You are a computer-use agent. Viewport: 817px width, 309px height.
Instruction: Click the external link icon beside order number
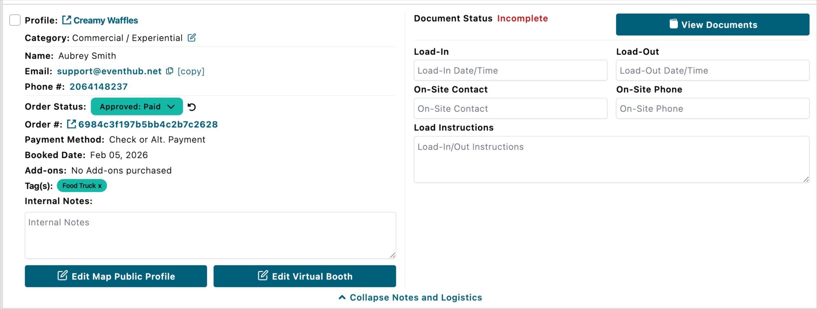coord(71,124)
